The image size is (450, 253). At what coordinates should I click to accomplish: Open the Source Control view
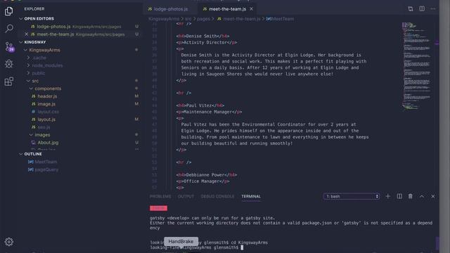[x=9, y=46]
